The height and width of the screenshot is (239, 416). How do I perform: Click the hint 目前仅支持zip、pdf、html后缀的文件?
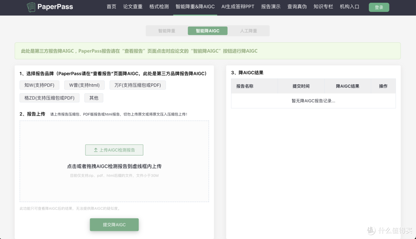[114, 175]
